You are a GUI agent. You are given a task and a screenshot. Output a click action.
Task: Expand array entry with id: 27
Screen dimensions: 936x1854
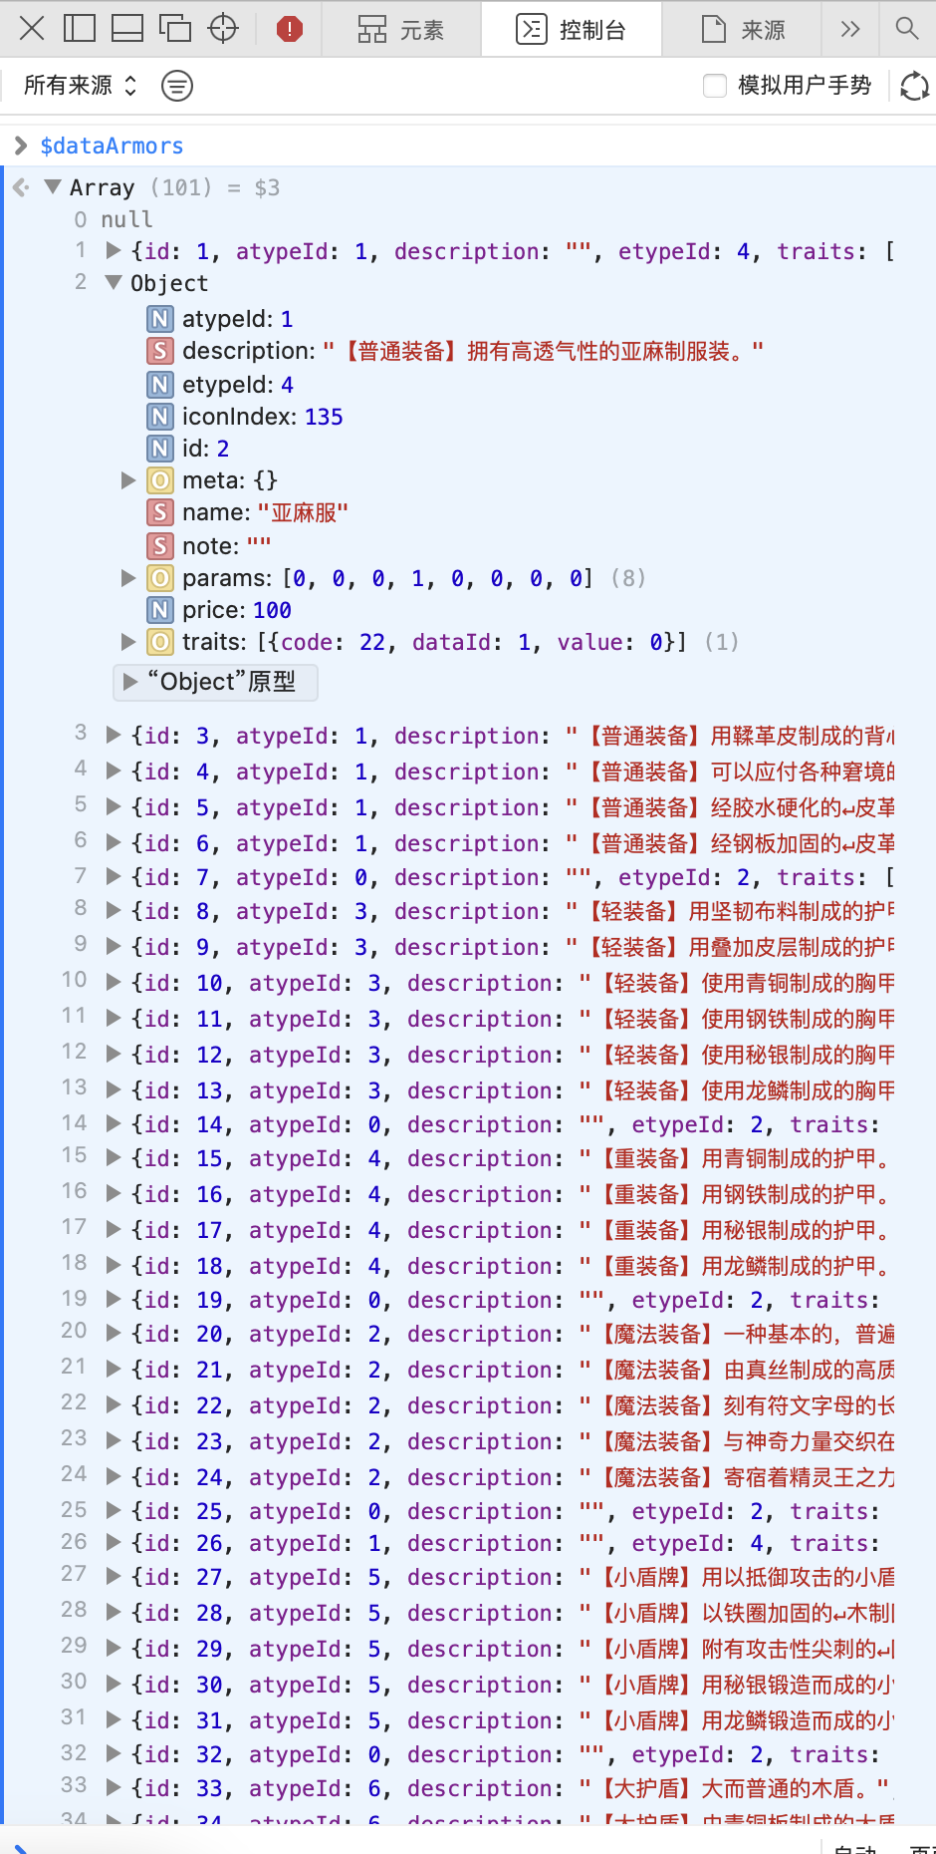tap(114, 1576)
